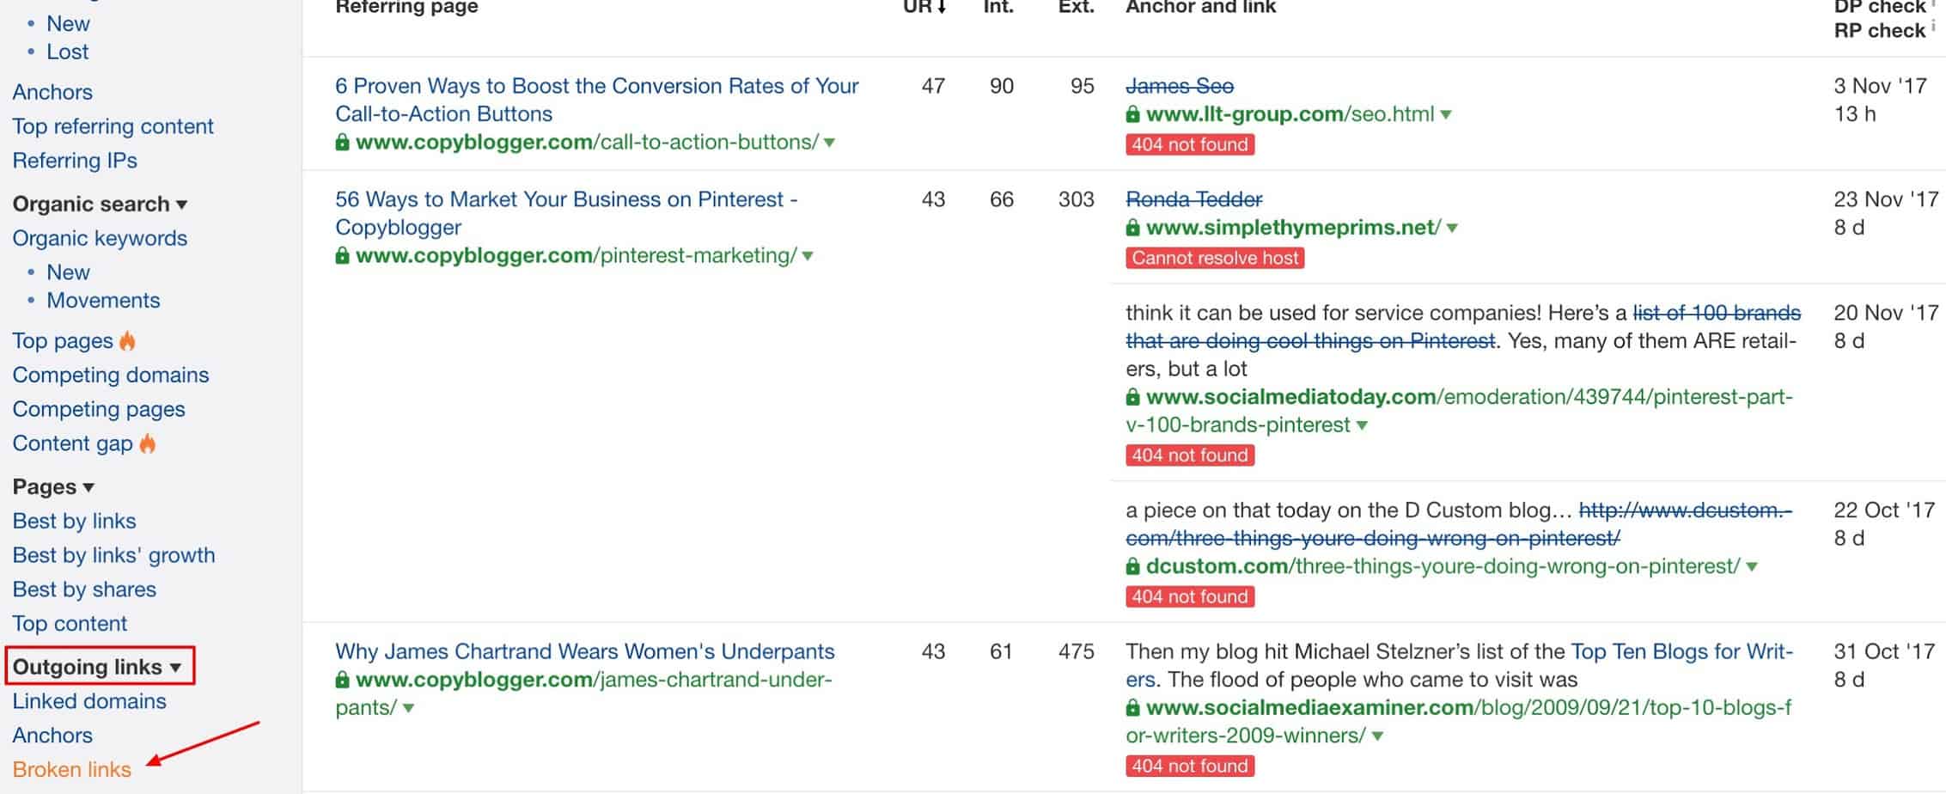Click info icon beside RP check header
Viewport: 1946px width, 794px height.
pyautogui.click(x=1933, y=27)
